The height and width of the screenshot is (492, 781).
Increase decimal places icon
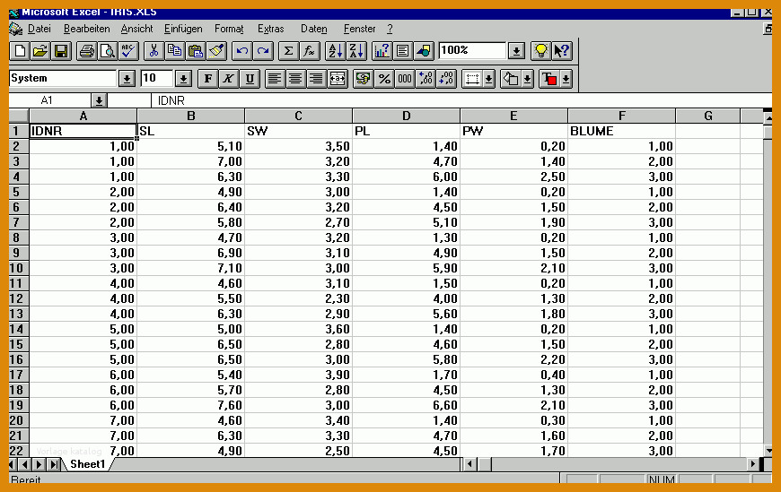pyautogui.click(x=426, y=79)
